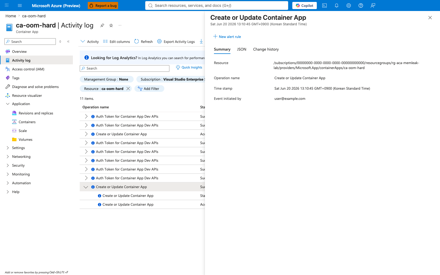Expand the Security menu group
Image resolution: width=440 pixels, height=275 pixels.
pyautogui.click(x=8, y=166)
